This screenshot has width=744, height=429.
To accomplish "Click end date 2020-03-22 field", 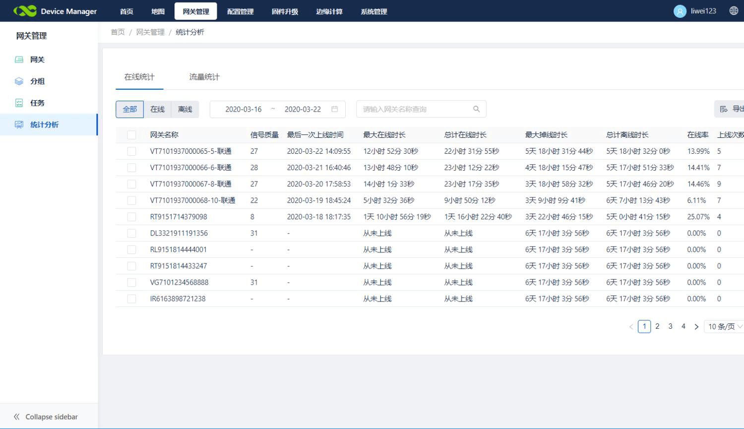I will (x=303, y=109).
